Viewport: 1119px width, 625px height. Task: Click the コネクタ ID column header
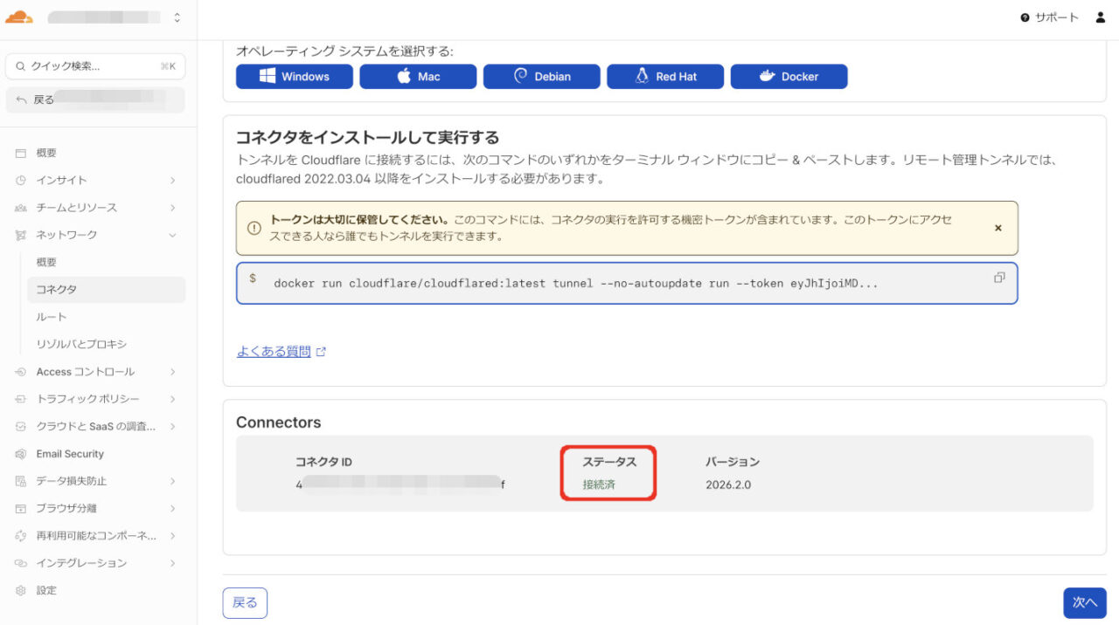pyautogui.click(x=323, y=462)
